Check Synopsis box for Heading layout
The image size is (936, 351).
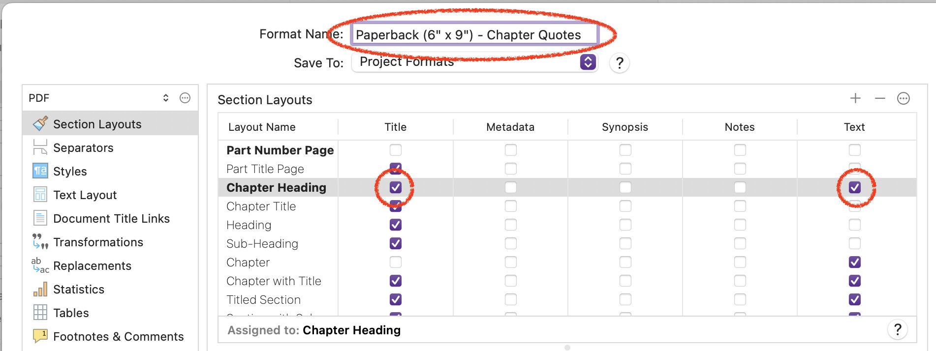tap(625, 225)
